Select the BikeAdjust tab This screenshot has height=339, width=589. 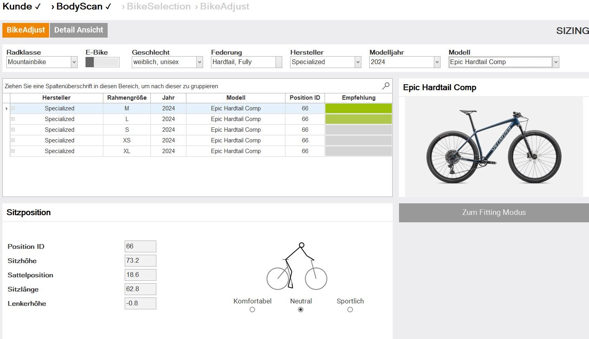tap(26, 30)
